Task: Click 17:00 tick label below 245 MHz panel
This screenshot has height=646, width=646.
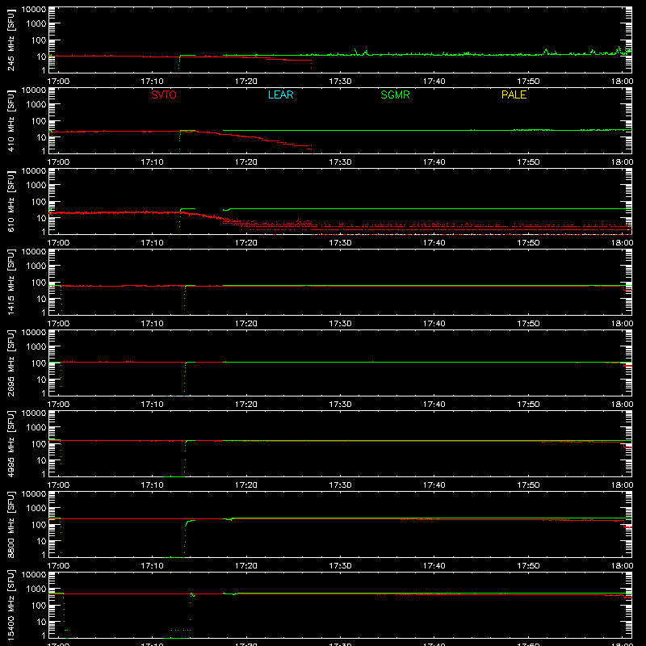Action: point(58,82)
